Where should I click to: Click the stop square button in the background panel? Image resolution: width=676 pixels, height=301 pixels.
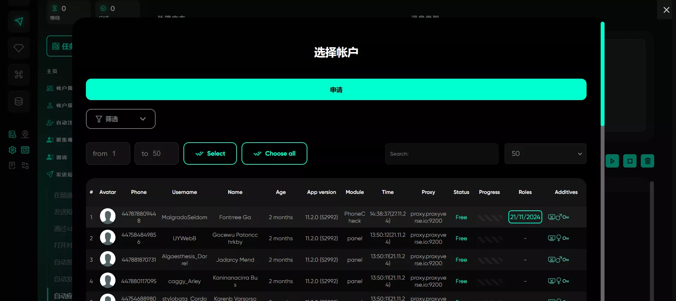pos(630,161)
